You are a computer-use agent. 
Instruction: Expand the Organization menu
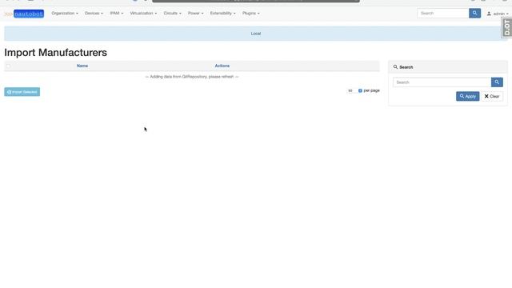click(65, 14)
